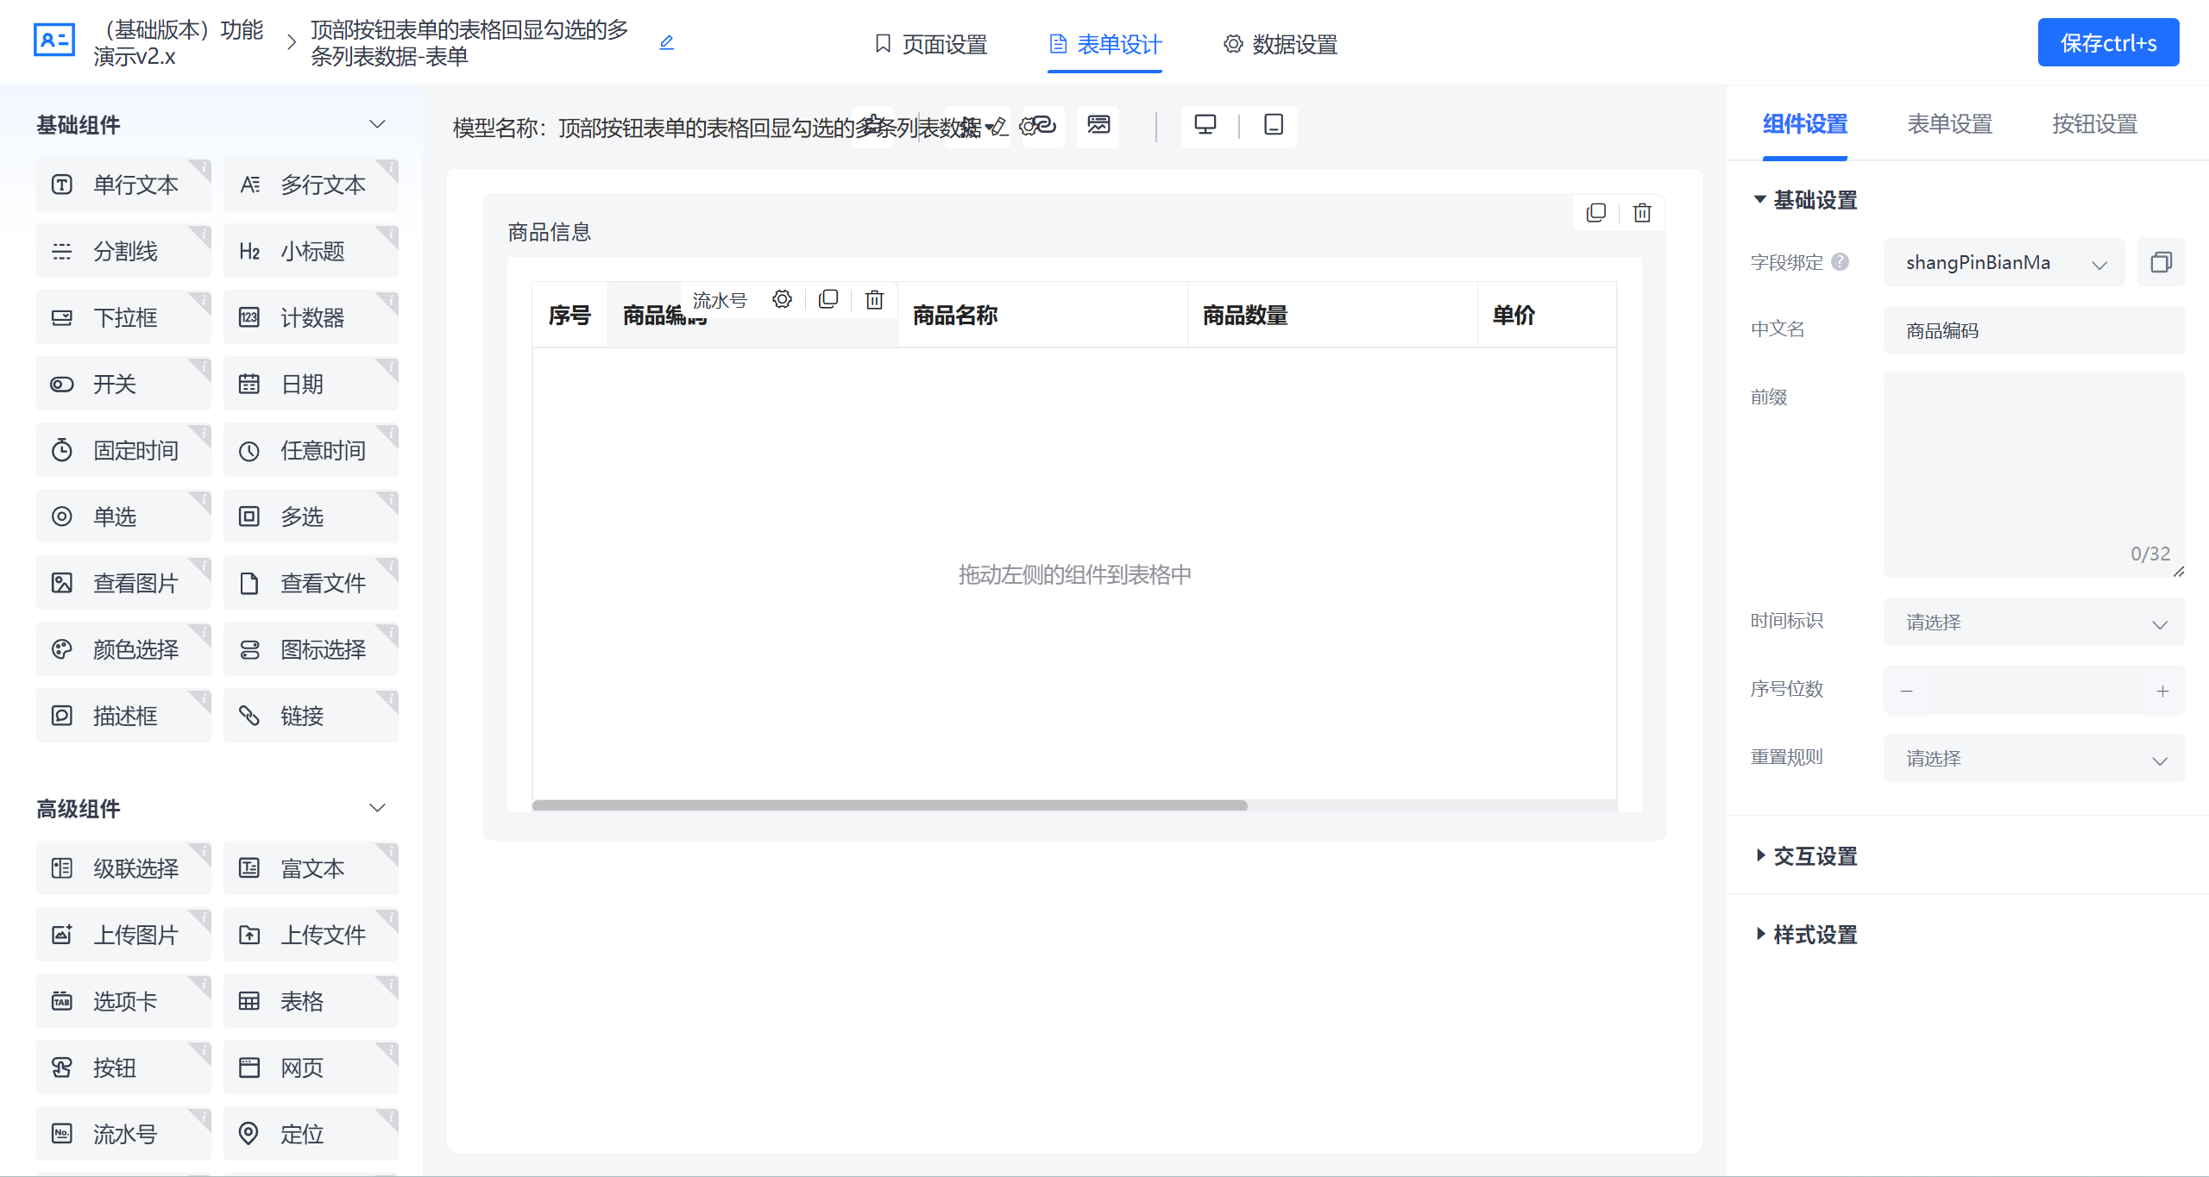Select the 流水号 component under 基础组件
The width and height of the screenshot is (2209, 1177).
tap(123, 1133)
